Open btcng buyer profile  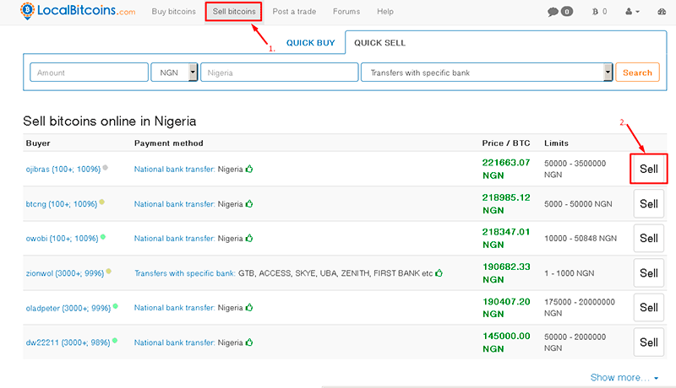click(61, 204)
